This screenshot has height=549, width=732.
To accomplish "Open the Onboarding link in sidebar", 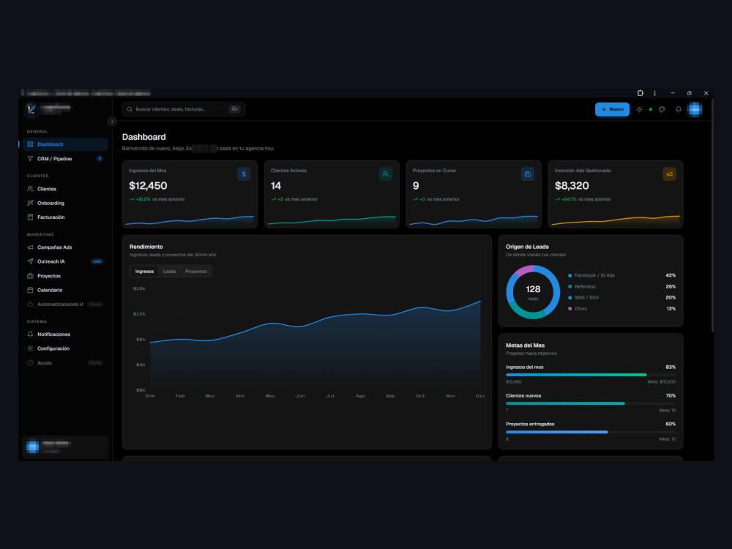I will point(65,203).
